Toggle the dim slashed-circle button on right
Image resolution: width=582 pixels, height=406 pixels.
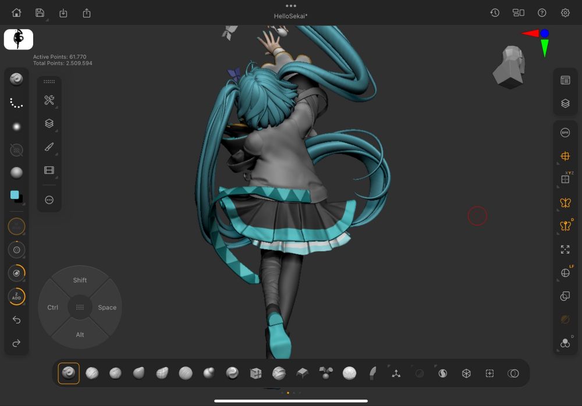coord(565,319)
